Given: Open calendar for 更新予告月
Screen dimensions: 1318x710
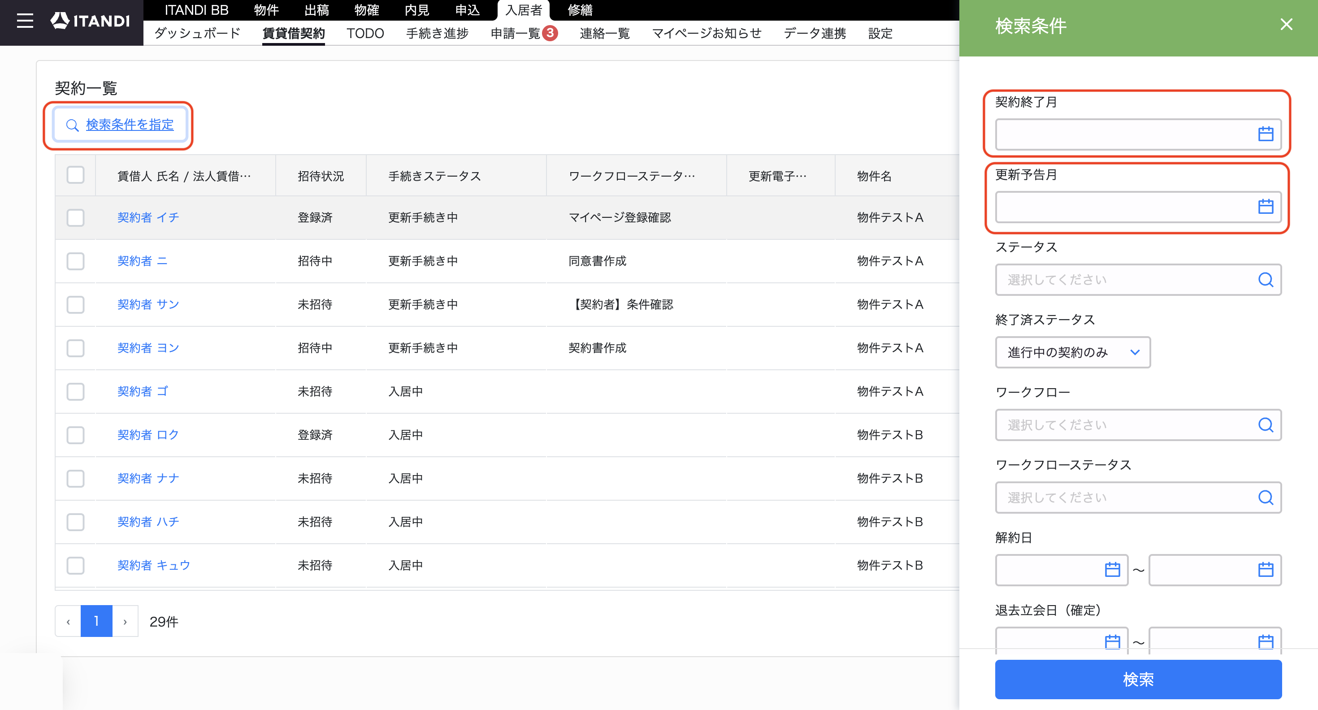Looking at the screenshot, I should point(1265,207).
